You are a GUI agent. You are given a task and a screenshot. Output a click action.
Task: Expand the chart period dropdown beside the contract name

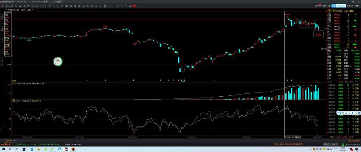point(30,10)
